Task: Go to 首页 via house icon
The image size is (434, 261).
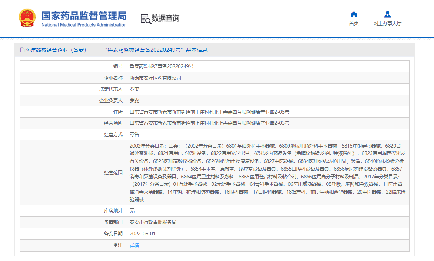Action: click(354, 14)
